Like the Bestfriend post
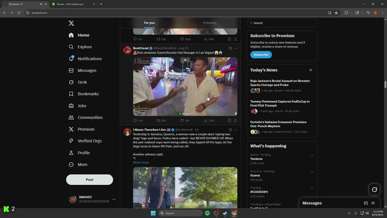The image size is (387, 218). (x=185, y=121)
